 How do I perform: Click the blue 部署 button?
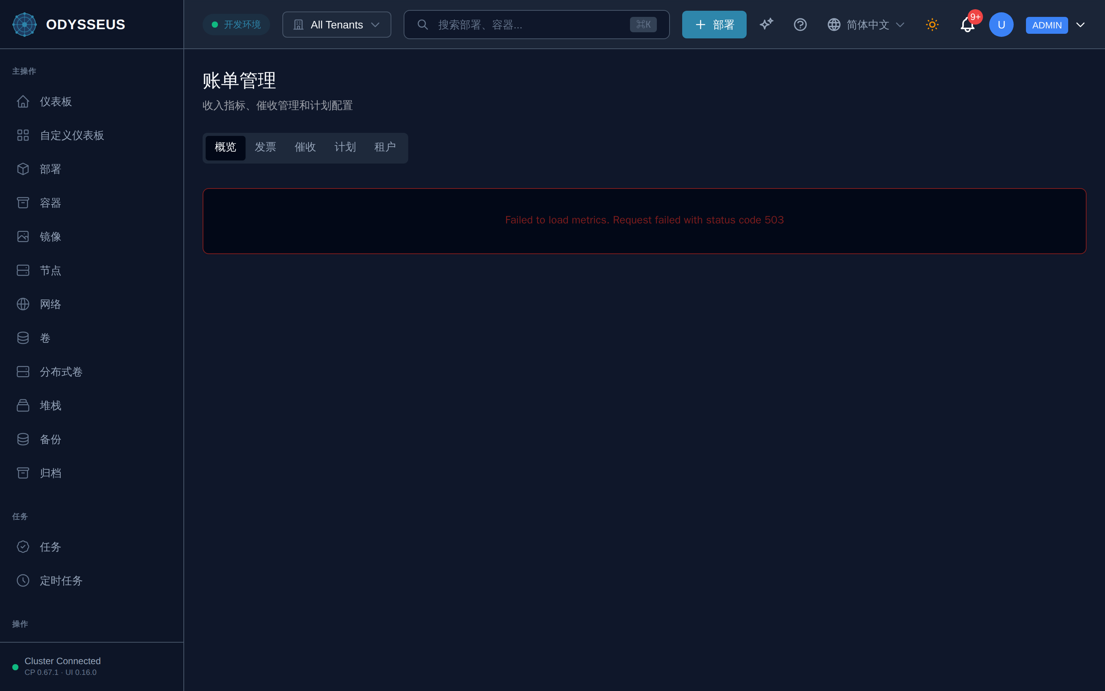coord(714,25)
